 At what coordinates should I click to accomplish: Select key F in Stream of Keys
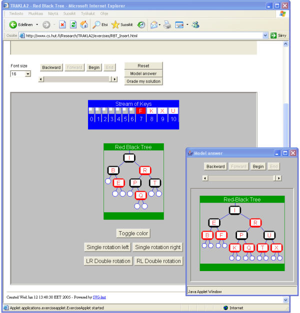[141, 111]
